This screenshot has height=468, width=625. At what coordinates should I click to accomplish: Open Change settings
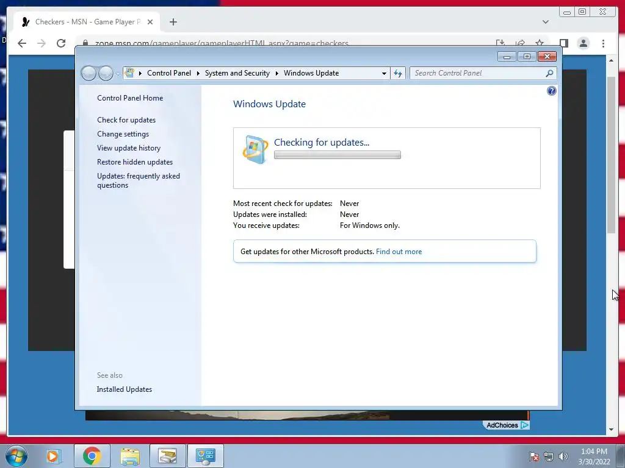tap(123, 134)
